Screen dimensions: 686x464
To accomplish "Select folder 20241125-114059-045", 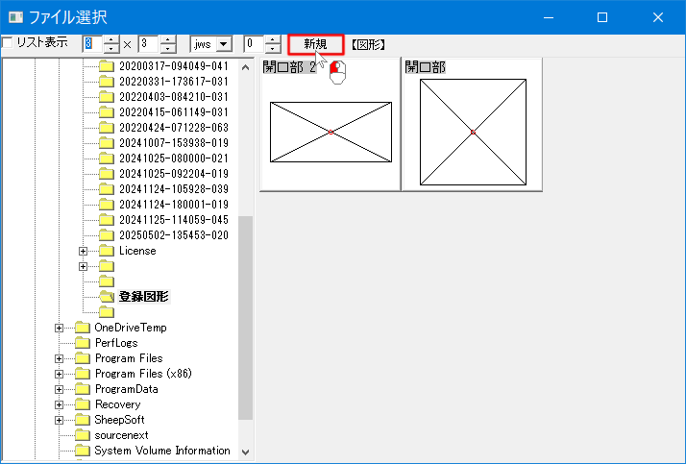I will [174, 220].
